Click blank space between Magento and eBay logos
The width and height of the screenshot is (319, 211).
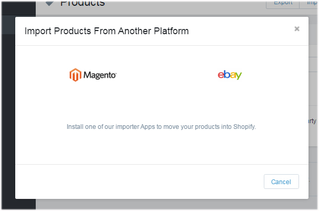(167, 75)
